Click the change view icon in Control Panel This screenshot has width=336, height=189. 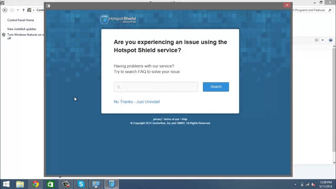[317, 40]
